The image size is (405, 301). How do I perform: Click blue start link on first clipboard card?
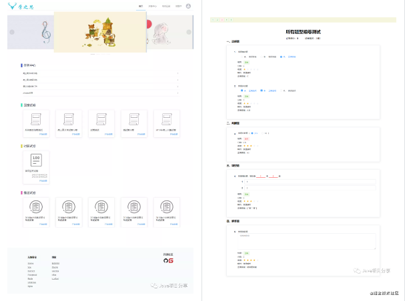[43, 224]
